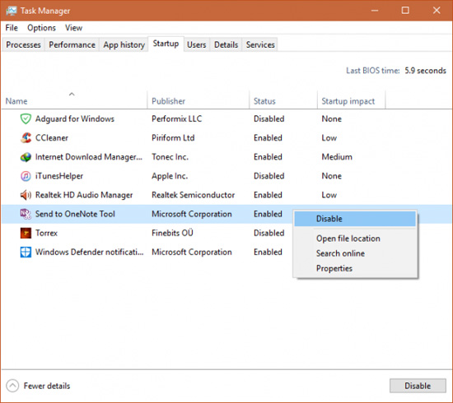The height and width of the screenshot is (403, 453).
Task: Select the Internet Download Manager icon
Action: [x=26, y=157]
